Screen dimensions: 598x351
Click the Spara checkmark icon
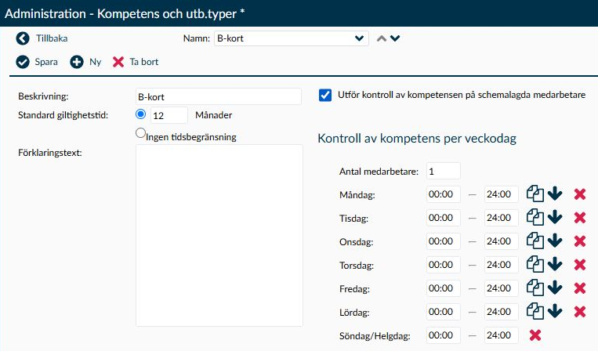pyautogui.click(x=23, y=62)
